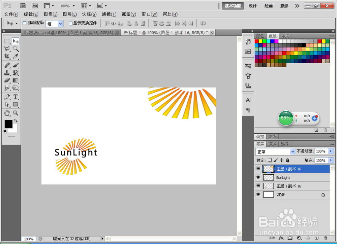
Task: Select the Brush tool
Action: tap(16, 65)
